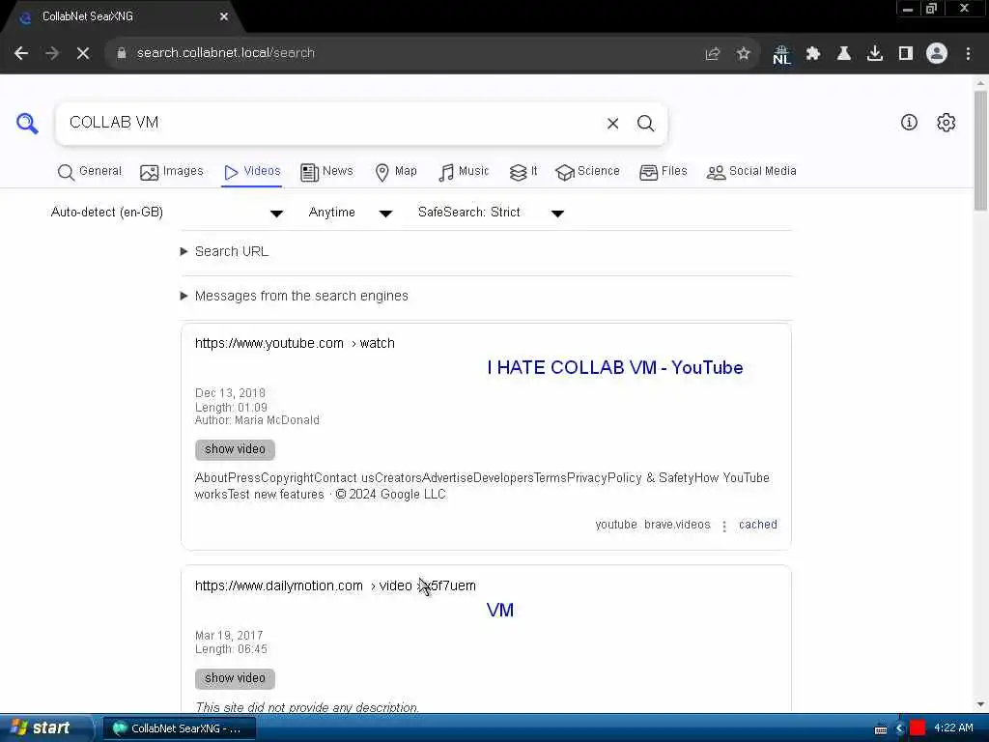Show video for dailymotion result
Viewport: 989px width, 742px height.
[x=235, y=678]
